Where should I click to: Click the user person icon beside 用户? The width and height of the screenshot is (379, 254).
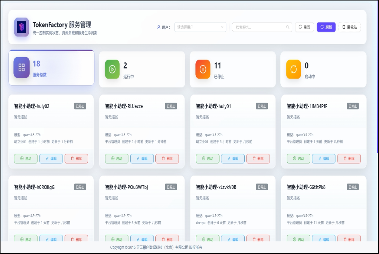click(x=159, y=27)
